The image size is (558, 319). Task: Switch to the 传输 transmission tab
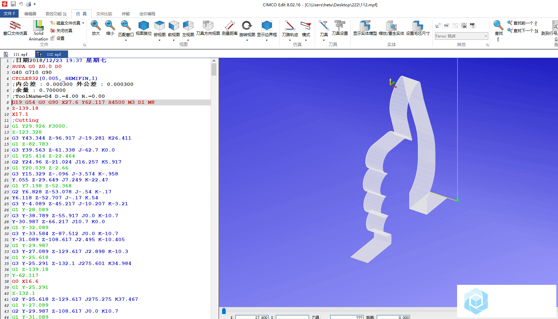(126, 14)
